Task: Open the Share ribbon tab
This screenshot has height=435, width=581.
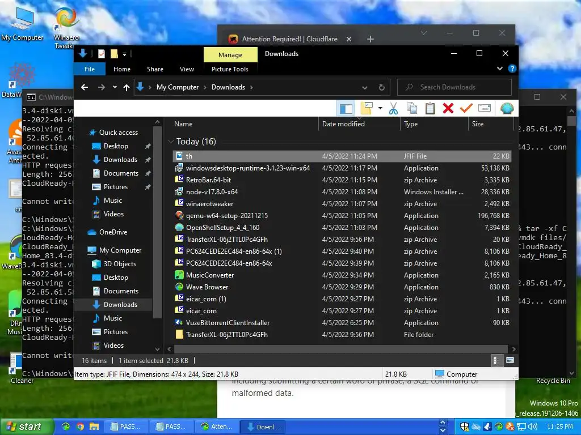Action: point(155,69)
